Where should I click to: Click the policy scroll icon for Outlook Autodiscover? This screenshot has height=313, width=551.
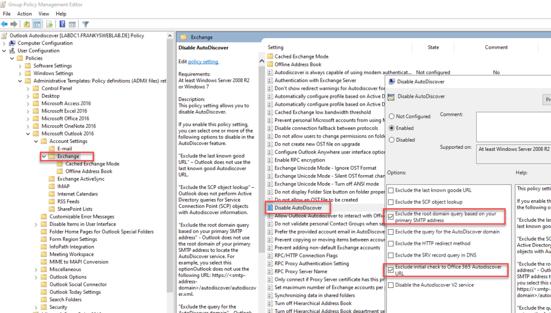coord(4,35)
